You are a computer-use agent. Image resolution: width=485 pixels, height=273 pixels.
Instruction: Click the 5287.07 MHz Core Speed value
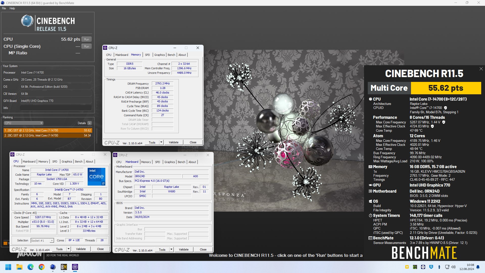pos(43,217)
